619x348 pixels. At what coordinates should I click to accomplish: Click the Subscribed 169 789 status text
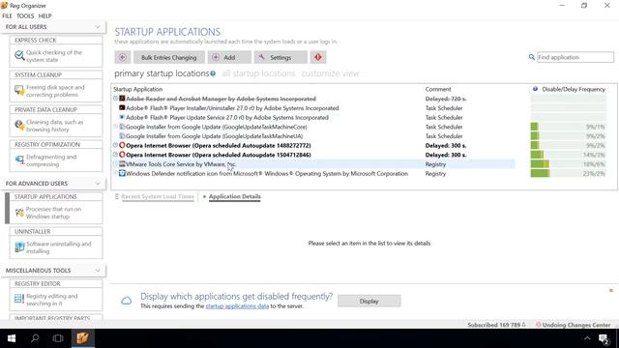click(496, 325)
